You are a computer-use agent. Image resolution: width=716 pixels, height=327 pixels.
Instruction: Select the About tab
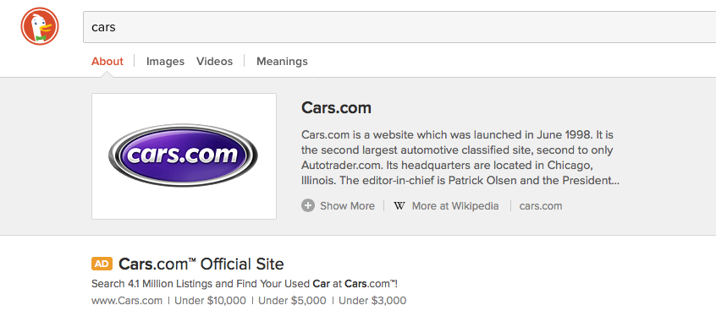(x=107, y=61)
